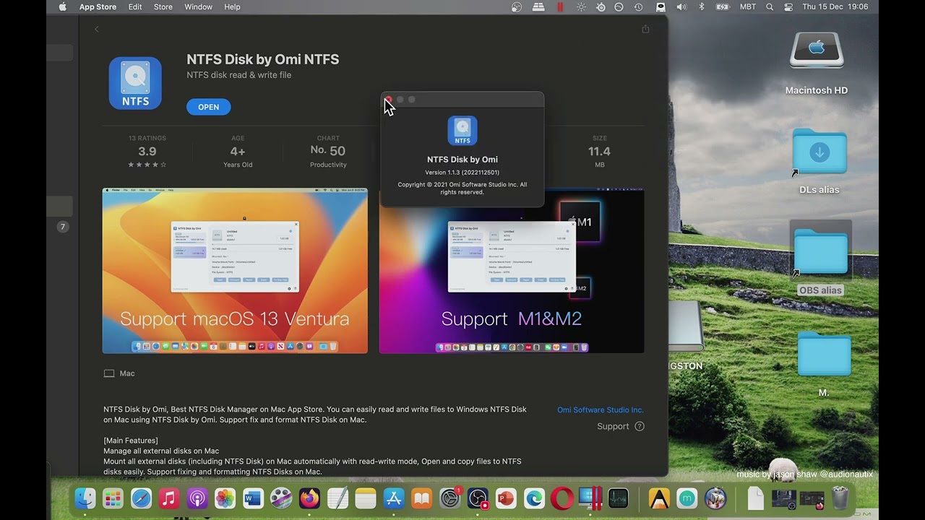Open yellow Notes app in the Dock

pos(366,498)
